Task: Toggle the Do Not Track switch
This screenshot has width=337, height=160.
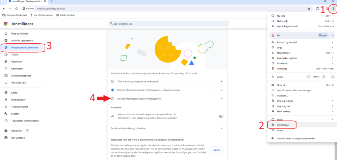Action: [x=221, y=116]
